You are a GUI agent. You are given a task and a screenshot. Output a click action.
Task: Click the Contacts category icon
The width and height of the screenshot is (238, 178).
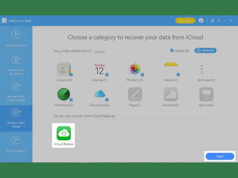(x=64, y=69)
